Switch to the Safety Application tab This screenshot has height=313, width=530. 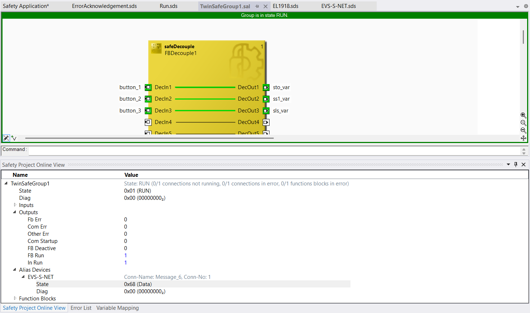(x=26, y=6)
